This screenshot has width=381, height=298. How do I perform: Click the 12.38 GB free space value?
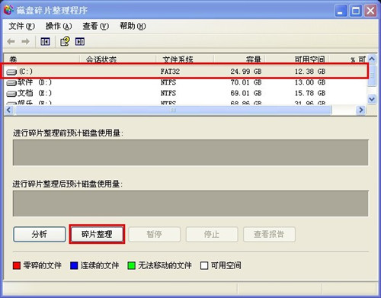[310, 72]
